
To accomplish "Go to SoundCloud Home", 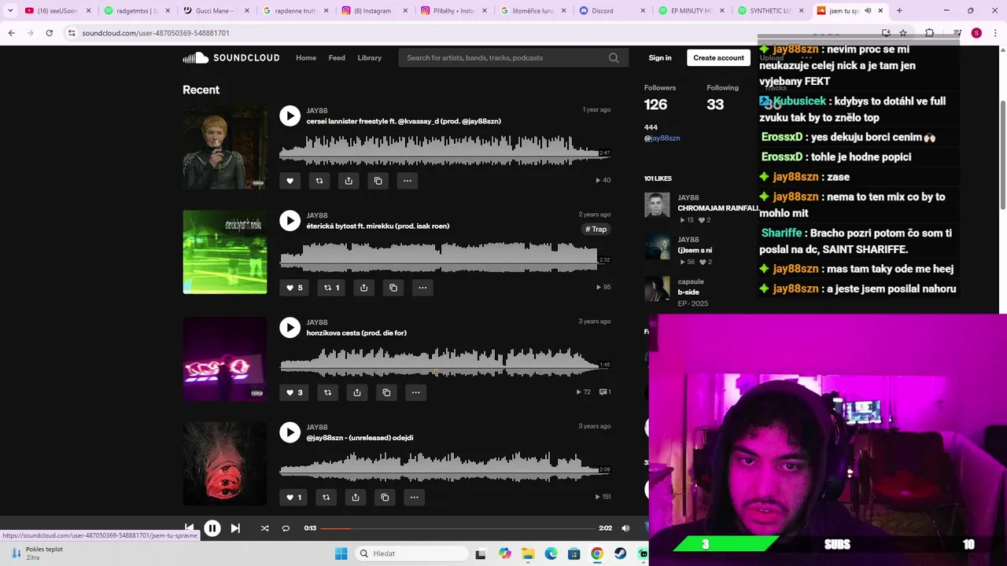I will [x=306, y=57].
